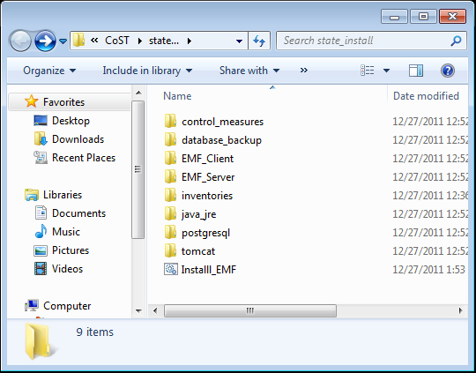Click the Pictures library icon
Image resolution: width=476 pixels, height=373 pixels.
(41, 250)
